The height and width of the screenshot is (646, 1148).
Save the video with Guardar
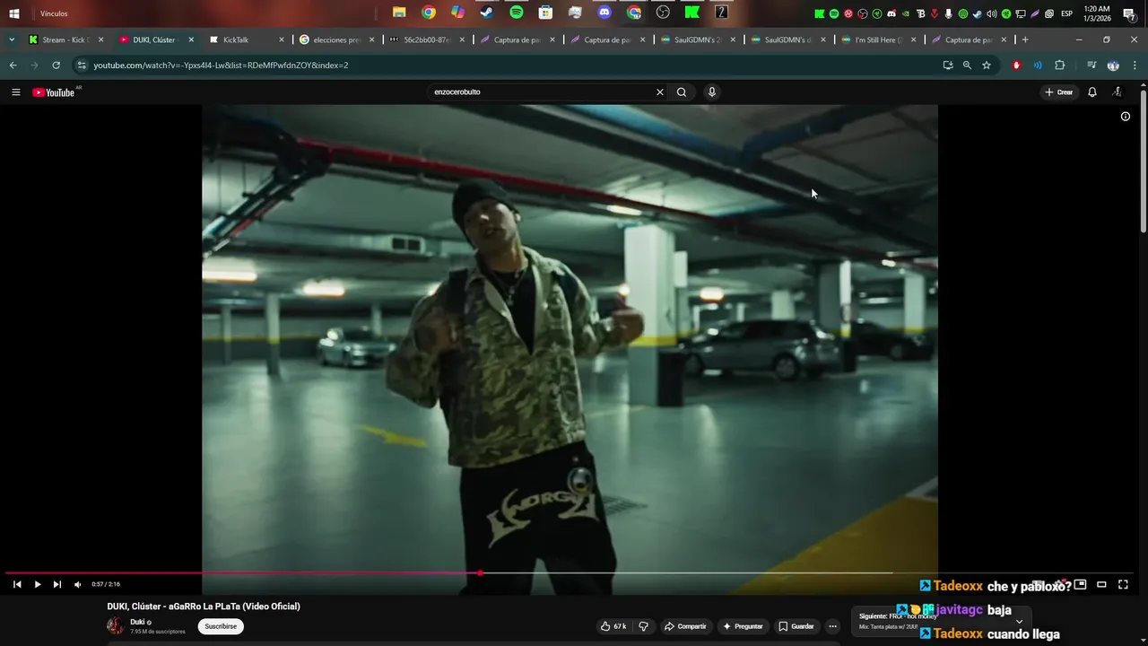(796, 626)
